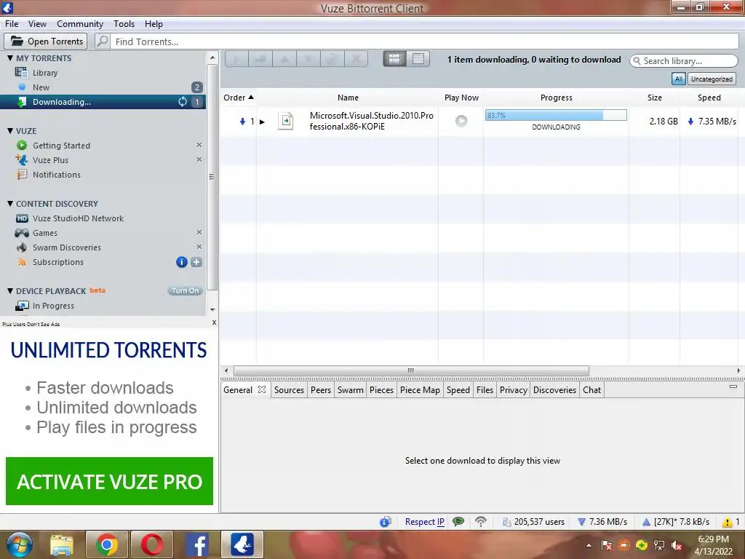Click the Search library field
The height and width of the screenshot is (559, 745).
click(684, 61)
